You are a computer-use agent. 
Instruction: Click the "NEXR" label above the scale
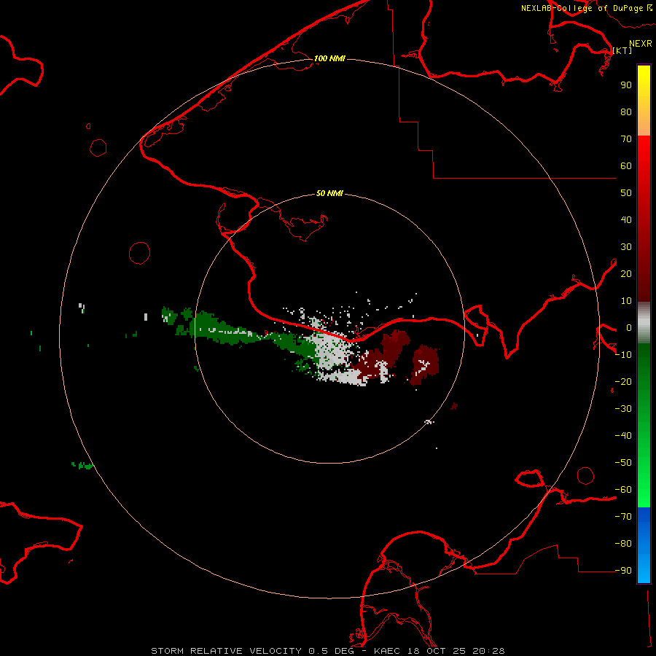point(640,44)
